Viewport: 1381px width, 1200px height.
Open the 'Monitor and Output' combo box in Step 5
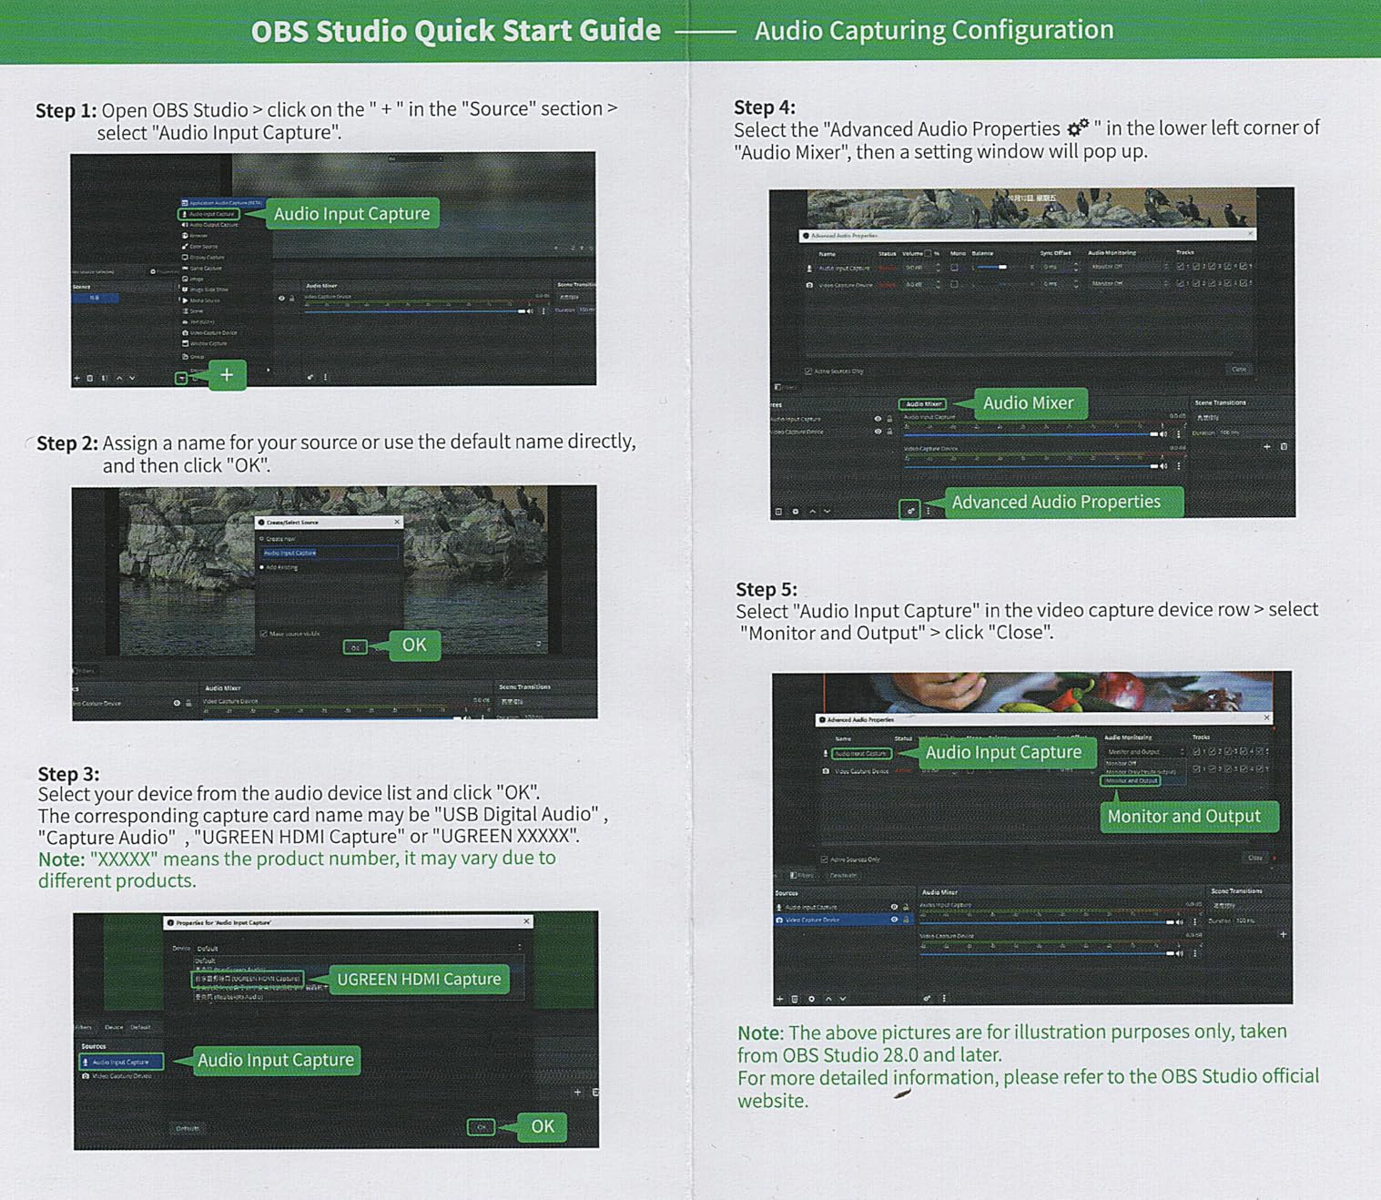click(1145, 752)
